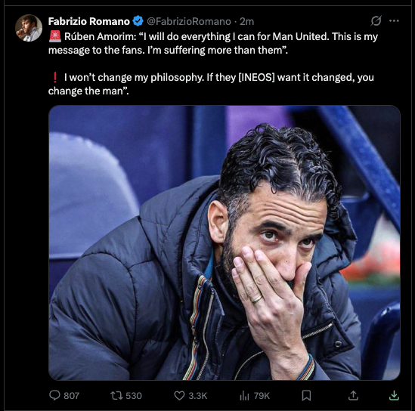This screenshot has width=415, height=411.
Task: Click the blue verified badge
Action: (x=138, y=21)
